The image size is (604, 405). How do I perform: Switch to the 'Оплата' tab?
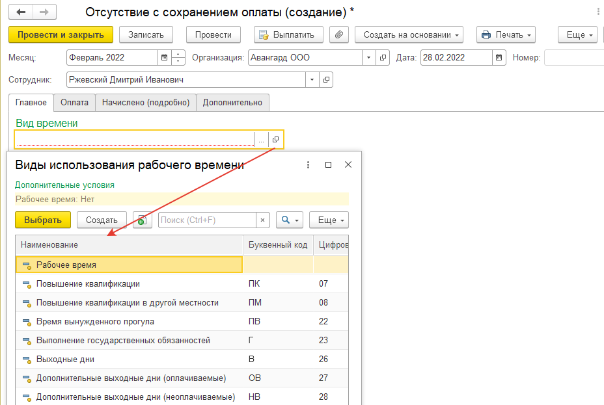(x=74, y=103)
